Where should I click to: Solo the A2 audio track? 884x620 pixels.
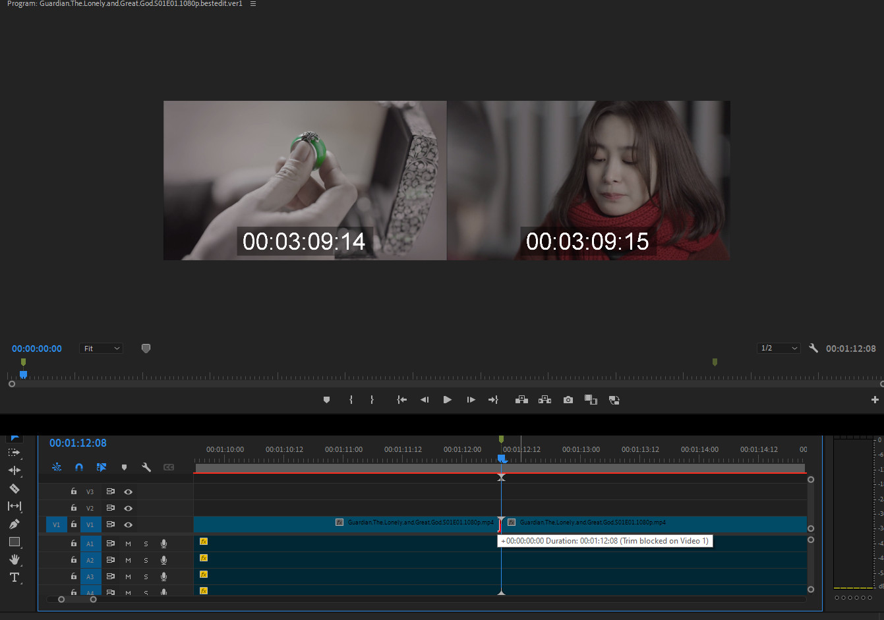[x=146, y=560]
